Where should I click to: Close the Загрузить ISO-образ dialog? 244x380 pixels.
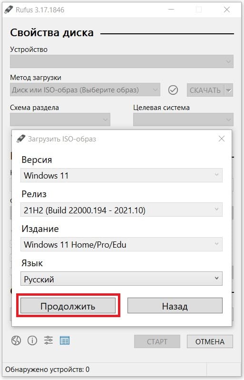(222, 139)
